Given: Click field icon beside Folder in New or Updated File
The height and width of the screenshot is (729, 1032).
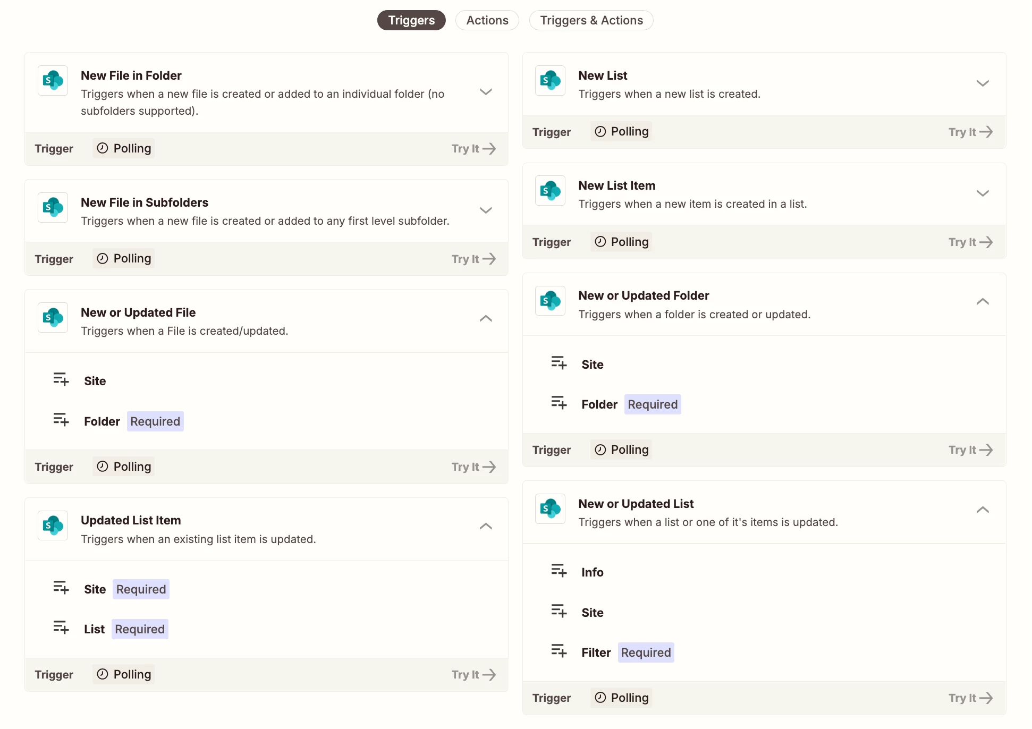Looking at the screenshot, I should pyautogui.click(x=61, y=420).
